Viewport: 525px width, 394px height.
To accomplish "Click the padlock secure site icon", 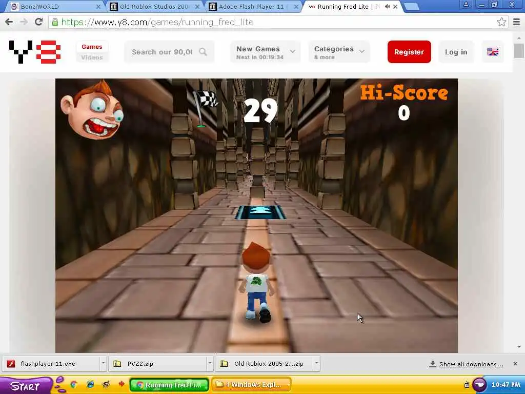I will (55, 22).
